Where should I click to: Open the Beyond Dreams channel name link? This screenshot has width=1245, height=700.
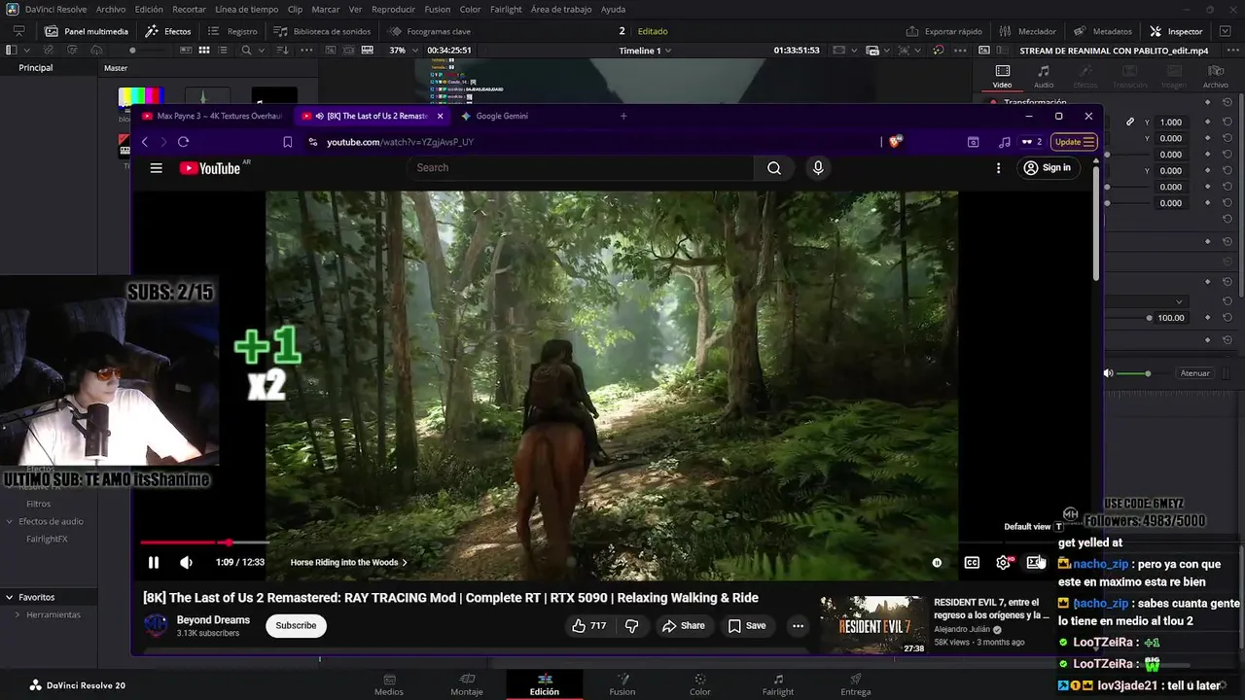[x=213, y=619]
